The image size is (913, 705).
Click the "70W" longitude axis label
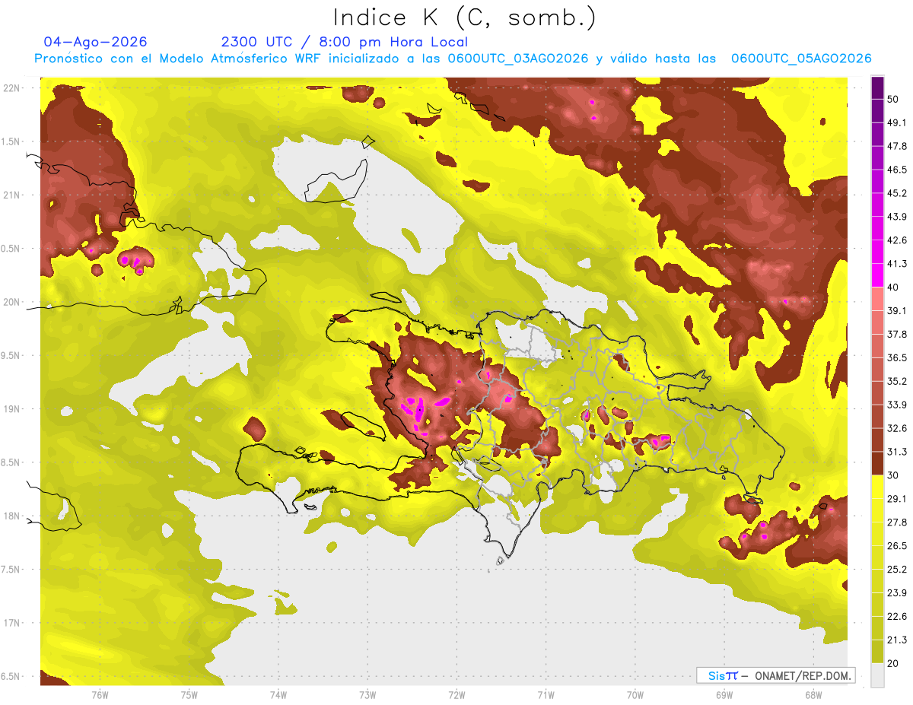pos(635,695)
